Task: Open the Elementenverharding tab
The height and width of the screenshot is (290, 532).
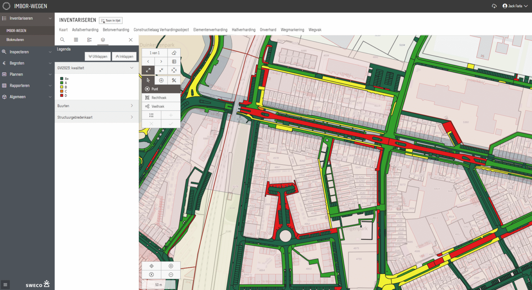Action: 210,30
